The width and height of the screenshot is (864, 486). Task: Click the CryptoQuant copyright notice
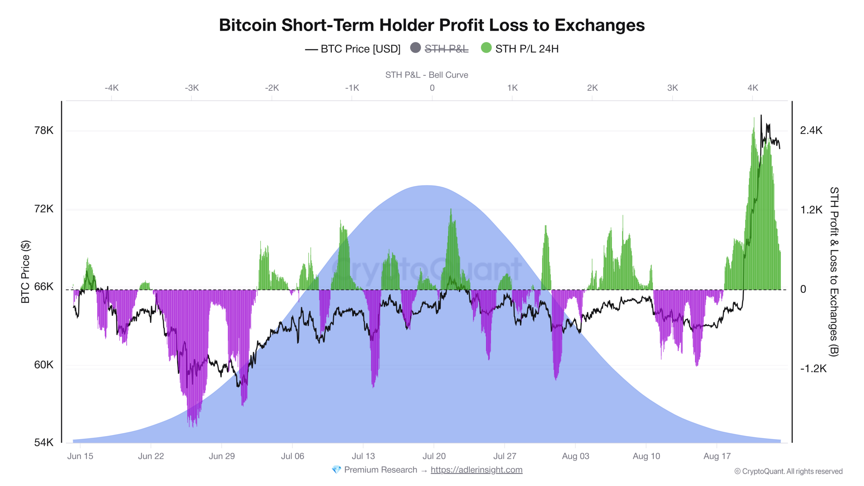788,471
